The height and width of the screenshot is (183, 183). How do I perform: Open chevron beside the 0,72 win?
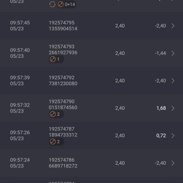pyautogui.click(x=173, y=135)
